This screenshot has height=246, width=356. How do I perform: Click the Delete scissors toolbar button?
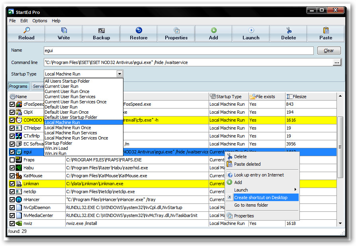click(x=288, y=34)
